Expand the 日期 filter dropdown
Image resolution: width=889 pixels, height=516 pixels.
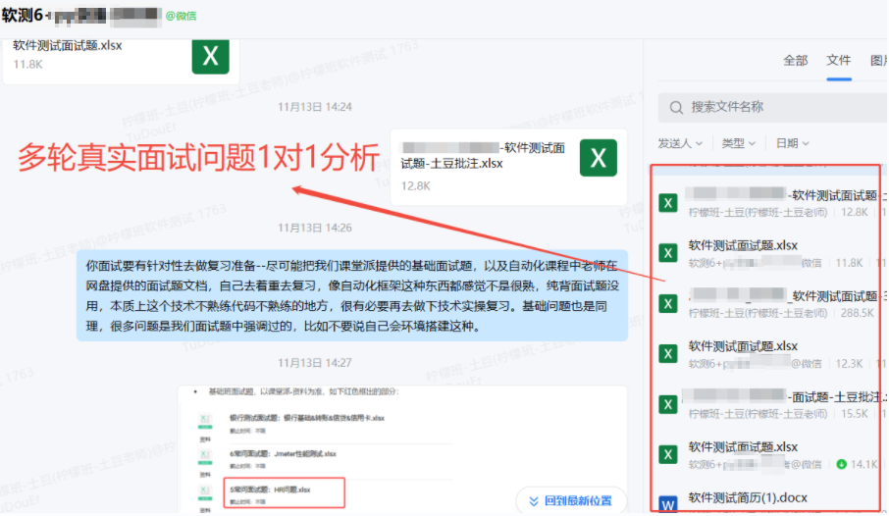792,143
